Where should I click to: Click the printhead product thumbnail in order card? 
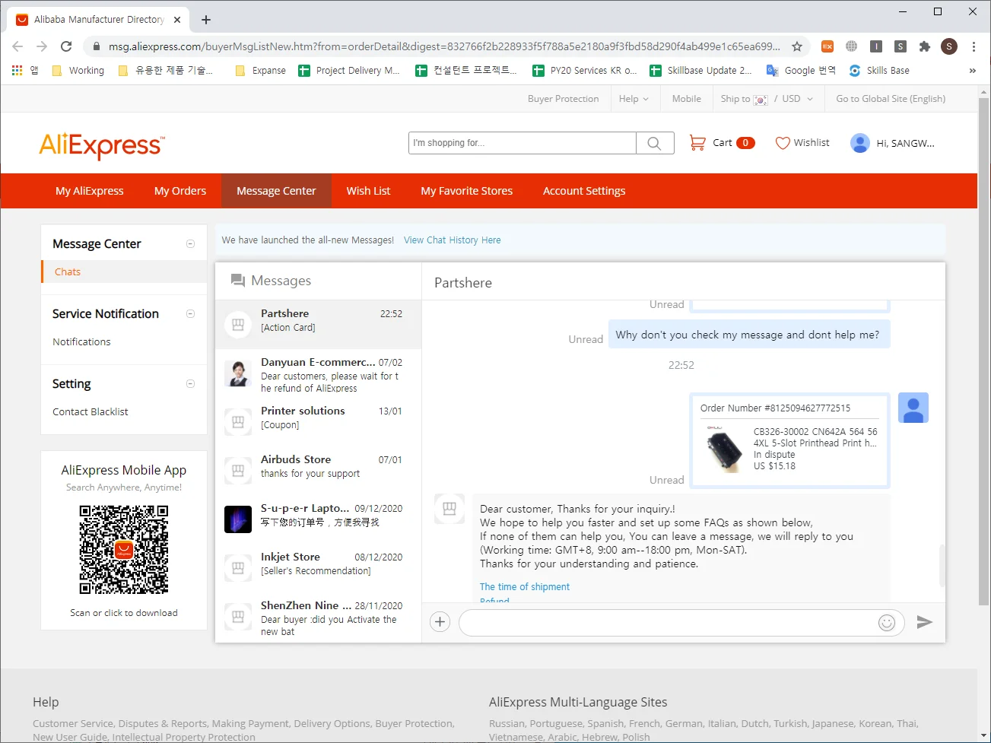tap(724, 449)
